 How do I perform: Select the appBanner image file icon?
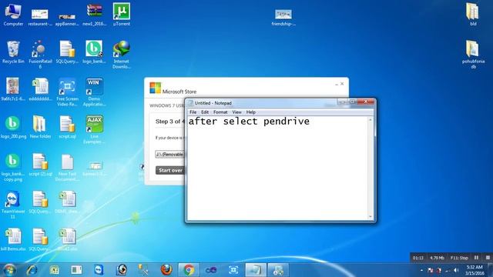67,19
